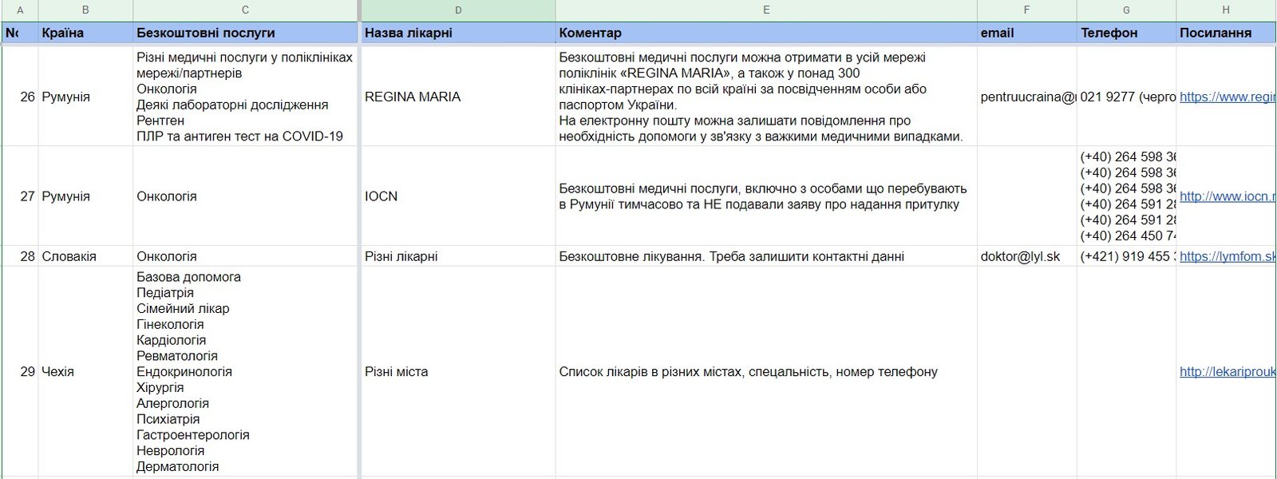
Task: Select the REGINA MARIA comment cell
Action: [766, 97]
